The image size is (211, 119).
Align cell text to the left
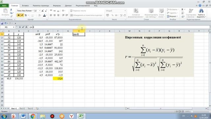coord(51,15)
